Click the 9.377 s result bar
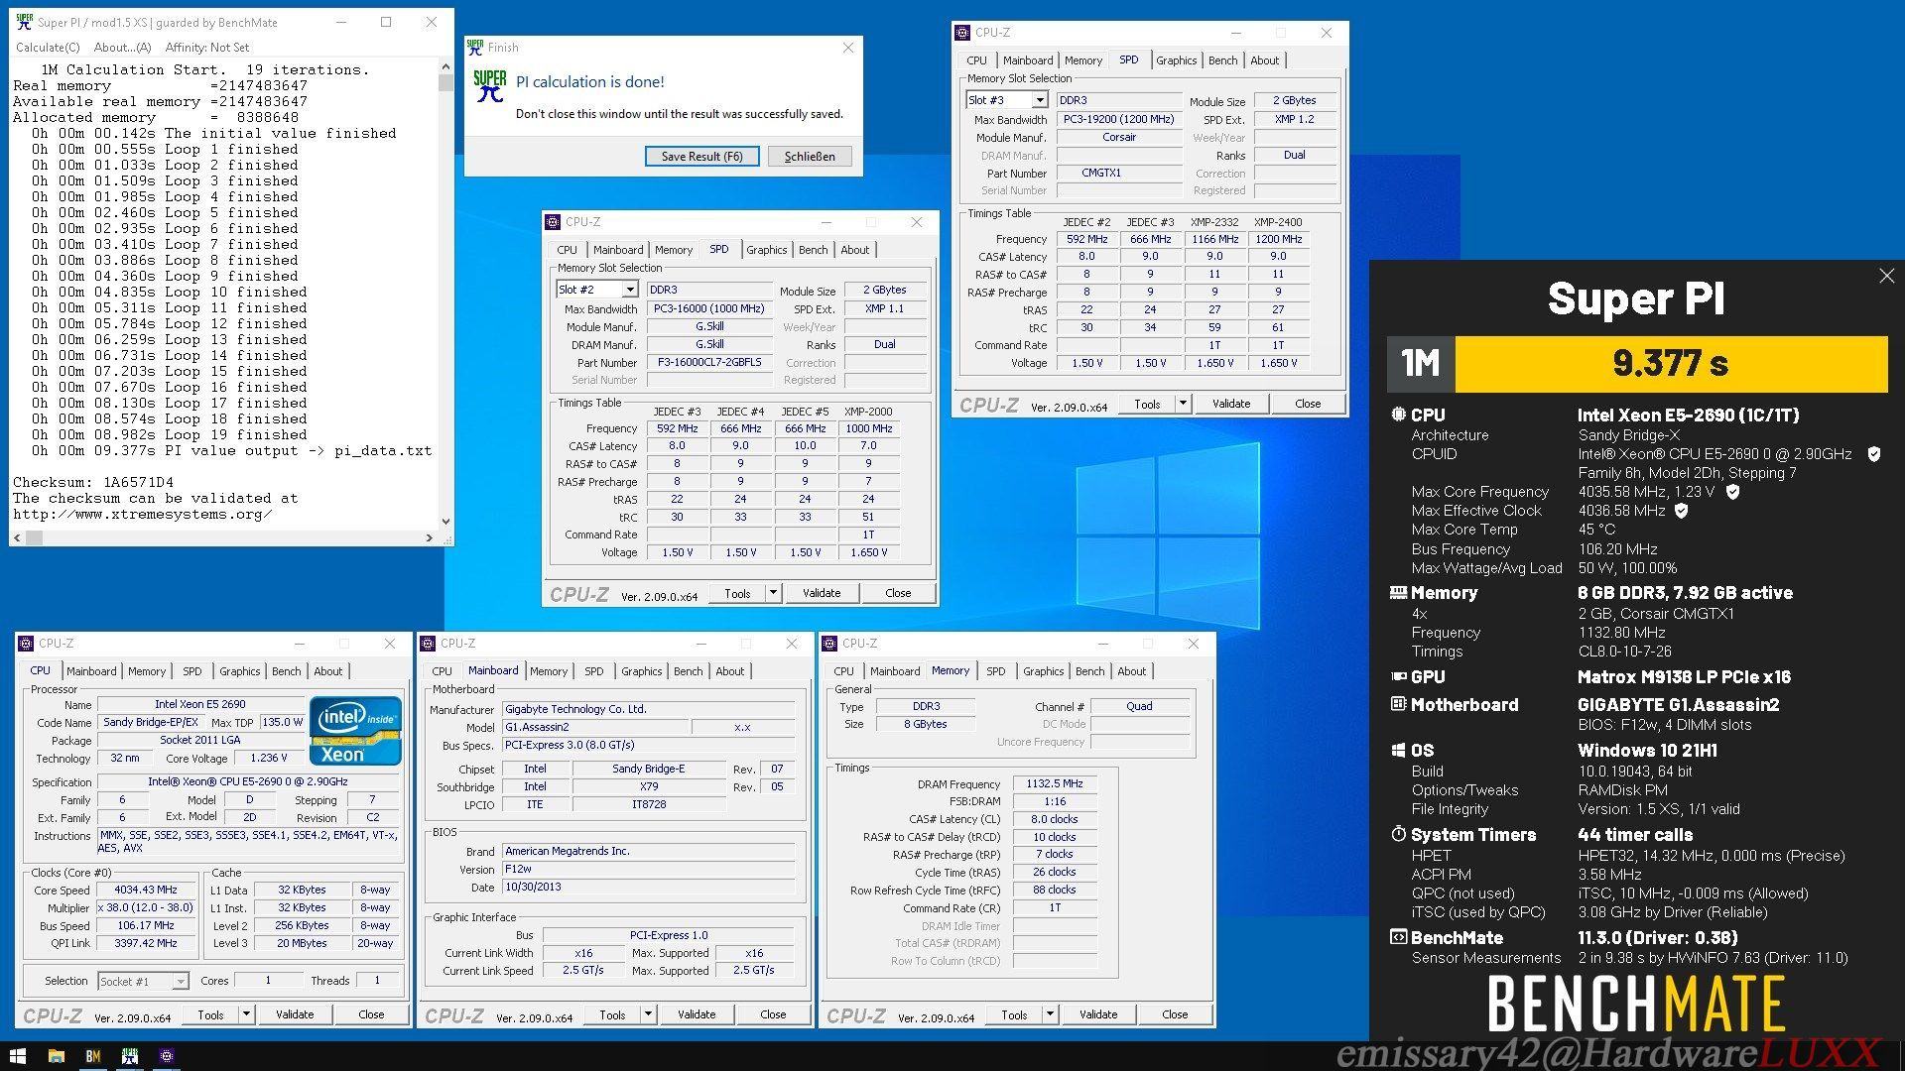 pyautogui.click(x=1671, y=363)
